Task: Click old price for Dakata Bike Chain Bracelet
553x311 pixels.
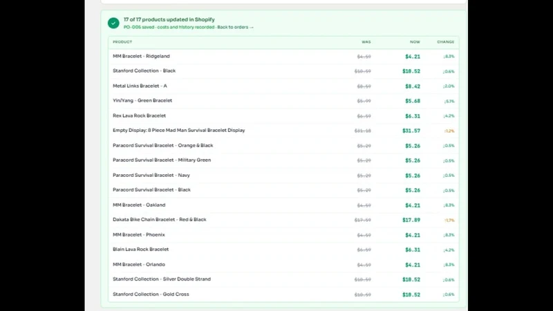Action: (362, 220)
